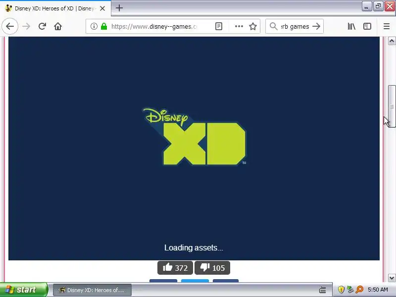This screenshot has height=297, width=396.
Task: Click the search magnifier icon
Action: pyautogui.click(x=273, y=26)
